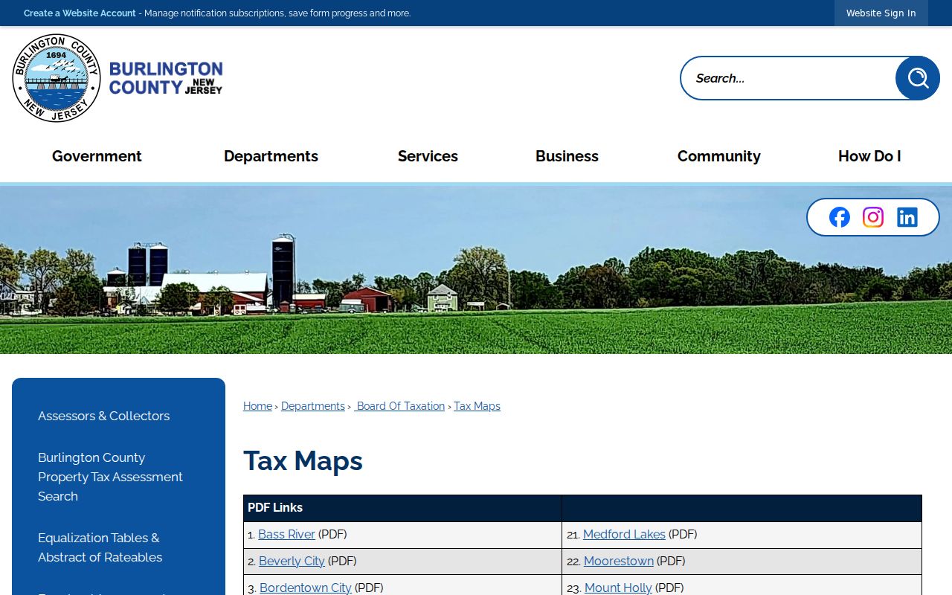Open Equalization Tables & Abstract of Rateables

pyautogui.click(x=100, y=547)
